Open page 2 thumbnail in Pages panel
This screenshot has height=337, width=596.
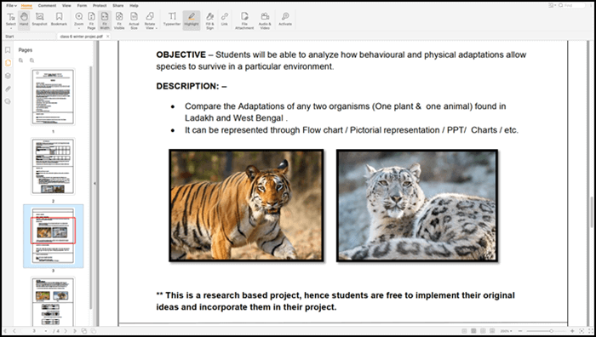click(x=53, y=167)
